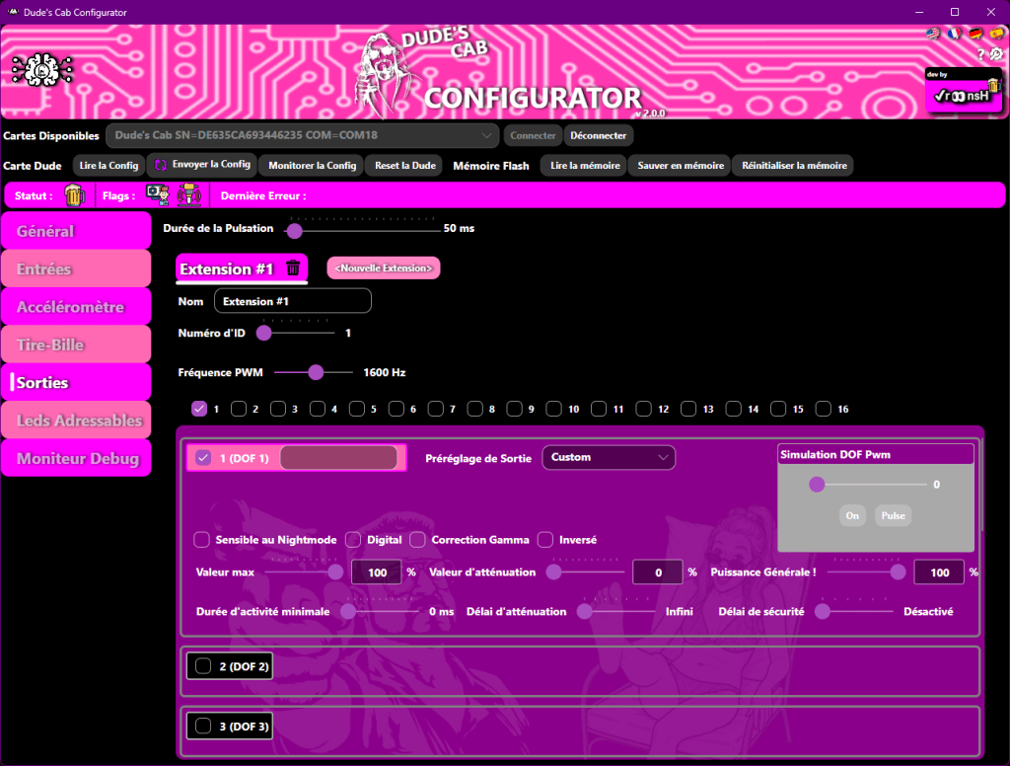
Task: Select the French flag language icon
Action: pyautogui.click(x=954, y=34)
